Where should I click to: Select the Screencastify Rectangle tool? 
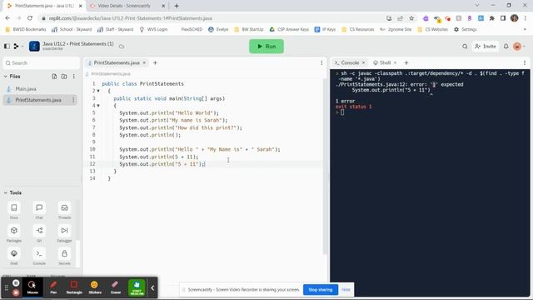pyautogui.click(x=74, y=287)
